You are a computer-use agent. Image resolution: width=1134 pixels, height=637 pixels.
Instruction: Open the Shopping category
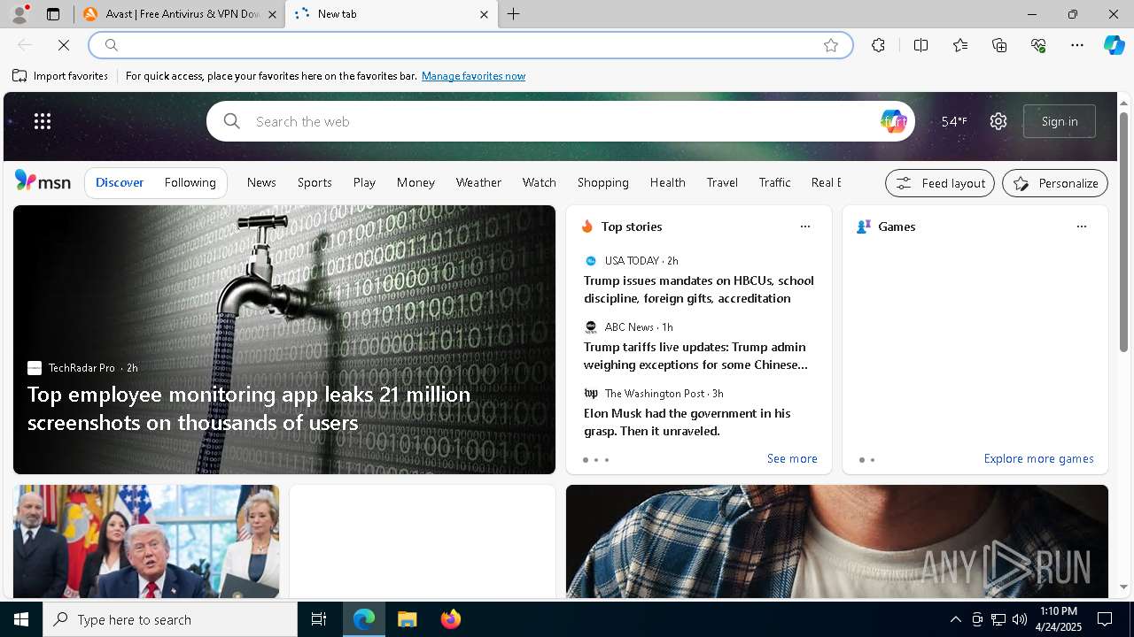pos(603,182)
